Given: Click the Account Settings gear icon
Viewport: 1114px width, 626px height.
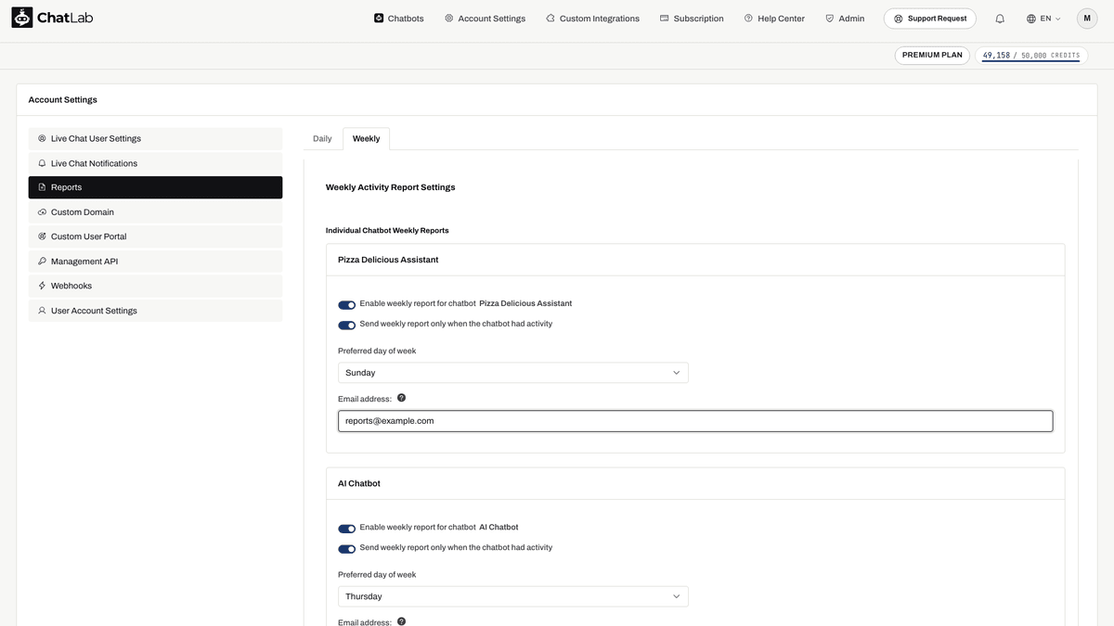Looking at the screenshot, I should (x=449, y=19).
